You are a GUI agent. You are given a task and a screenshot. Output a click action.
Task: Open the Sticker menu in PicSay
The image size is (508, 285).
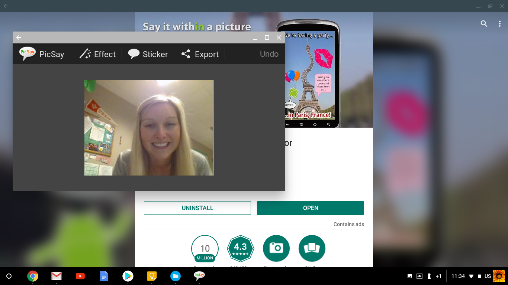pyautogui.click(x=148, y=54)
